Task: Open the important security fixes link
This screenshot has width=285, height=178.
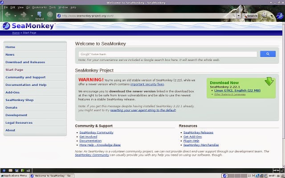Action: 147,84
